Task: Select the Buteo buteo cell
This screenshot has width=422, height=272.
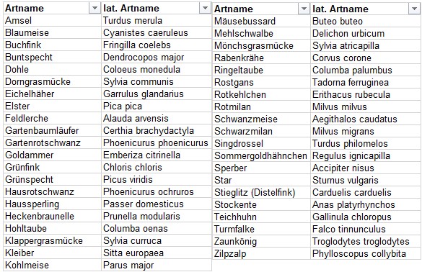Action: coord(366,21)
